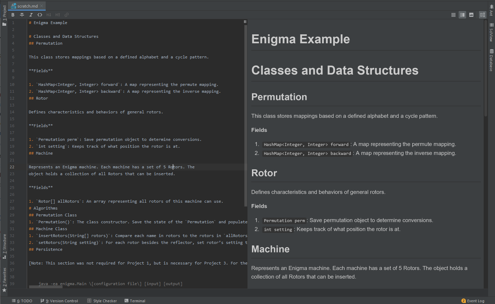Open the Terminal tool window
495x304 pixels.
tap(135, 301)
